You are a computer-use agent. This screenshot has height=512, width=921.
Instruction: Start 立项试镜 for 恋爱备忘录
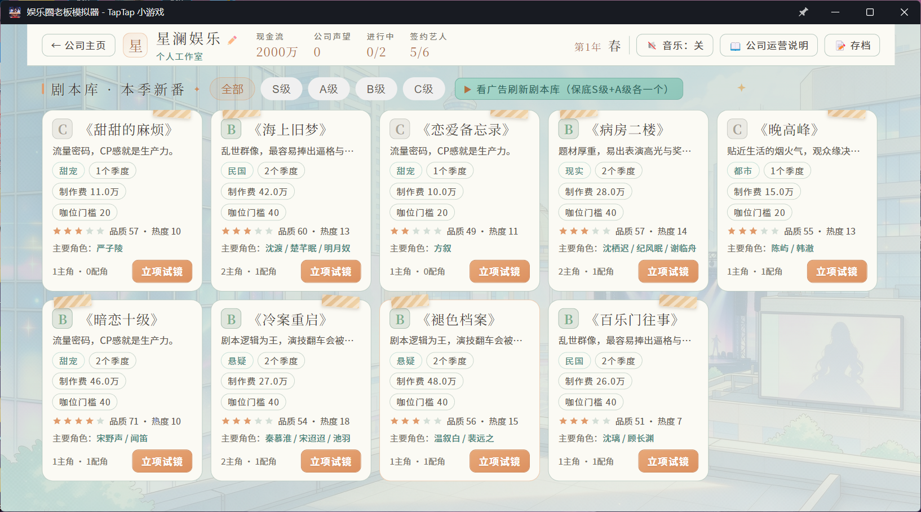[499, 271]
